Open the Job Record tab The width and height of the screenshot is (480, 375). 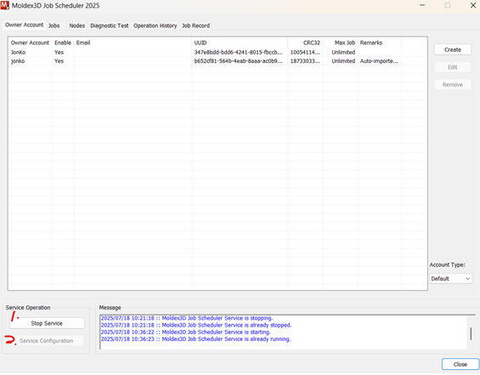[x=195, y=26]
